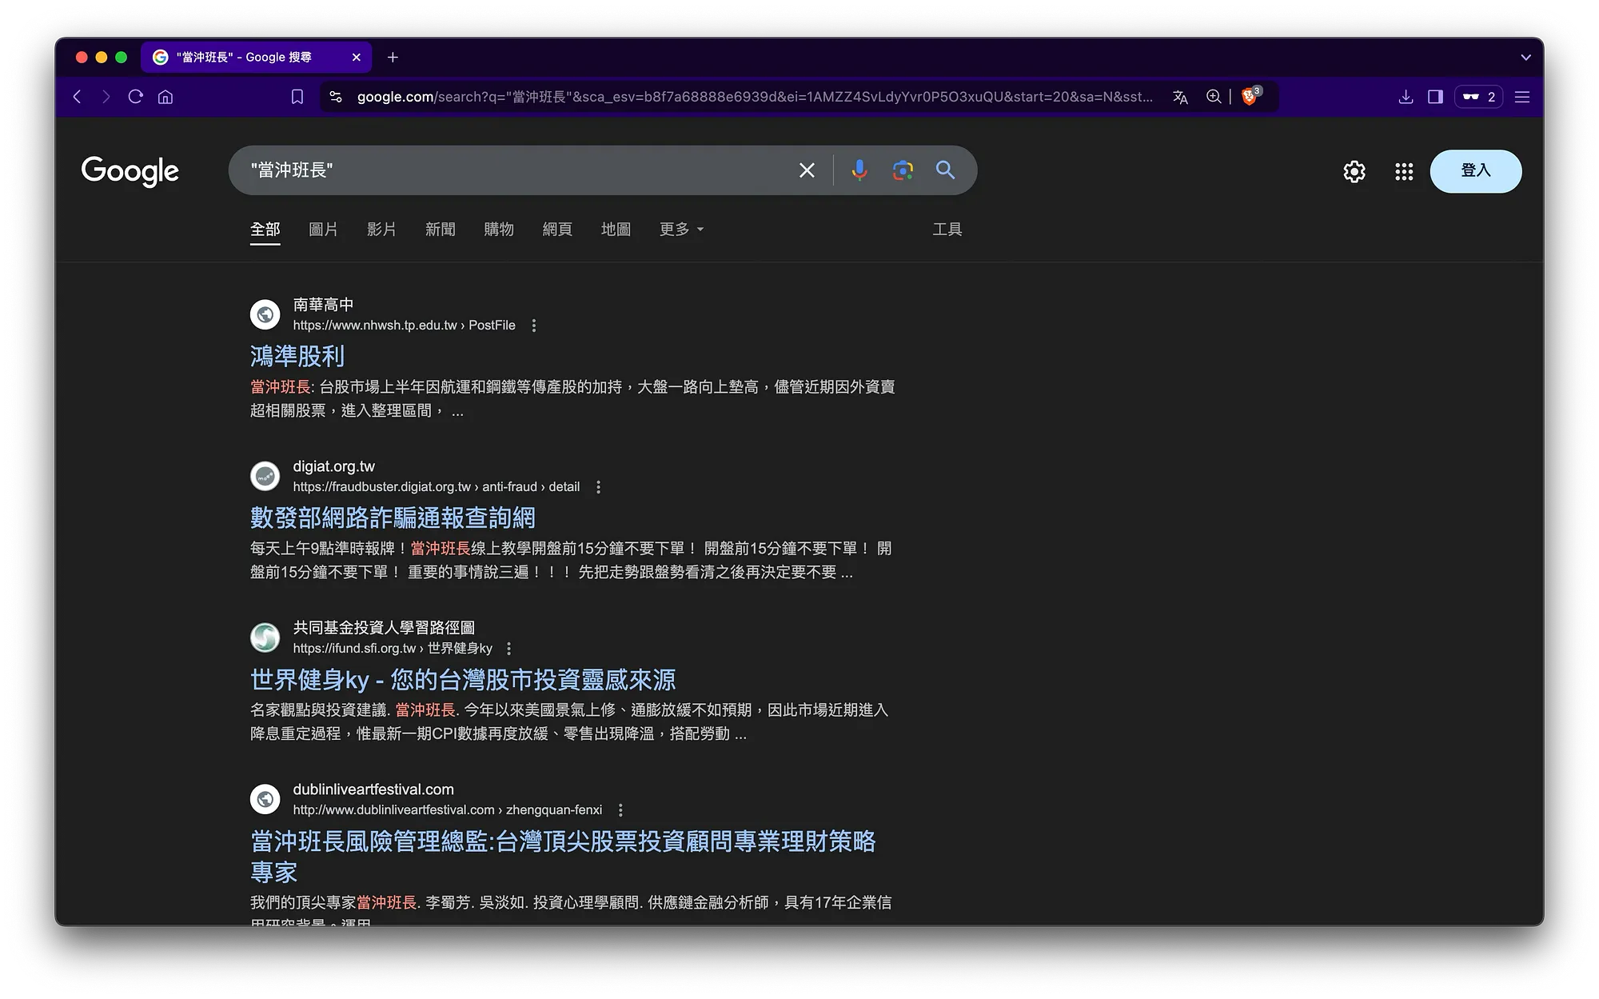Open the 世界健身ky result link

tap(463, 680)
